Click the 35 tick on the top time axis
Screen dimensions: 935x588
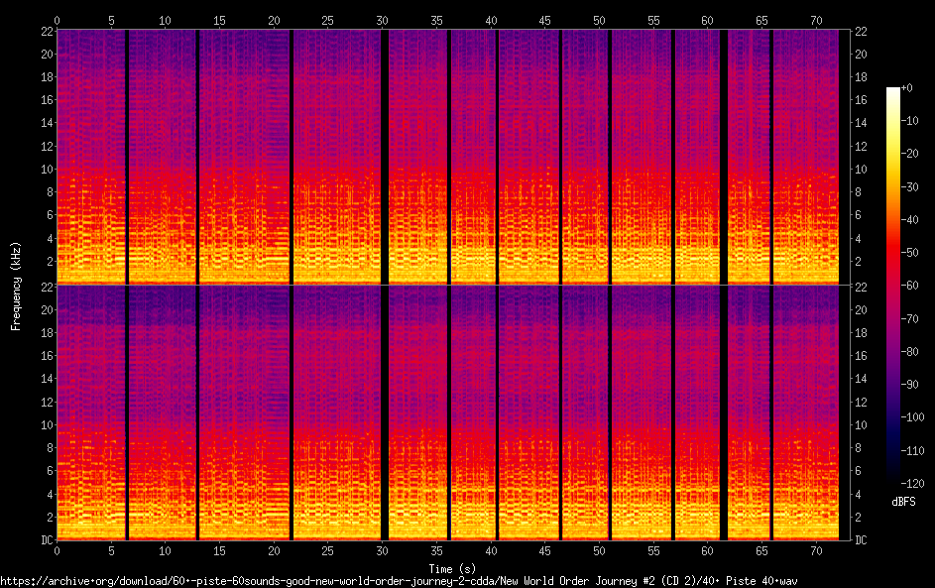(x=436, y=20)
